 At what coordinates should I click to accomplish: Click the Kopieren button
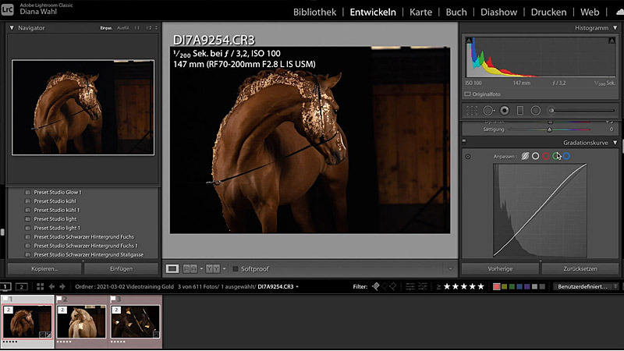pos(44,268)
